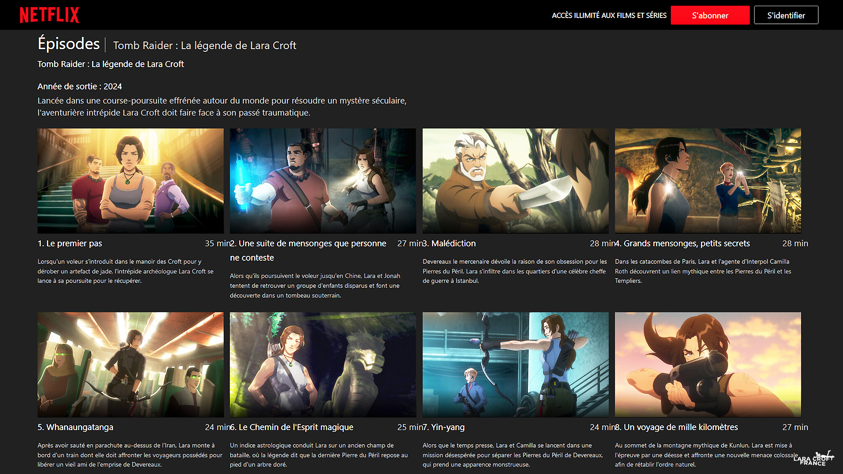This screenshot has width=843, height=474.
Task: Open episode 1 Le premier pas thumbnail
Action: tap(130, 180)
